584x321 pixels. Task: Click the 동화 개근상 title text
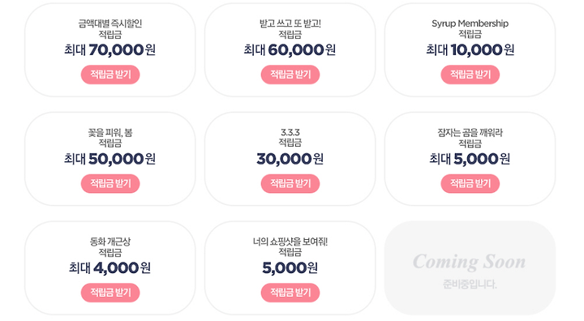pyautogui.click(x=110, y=242)
